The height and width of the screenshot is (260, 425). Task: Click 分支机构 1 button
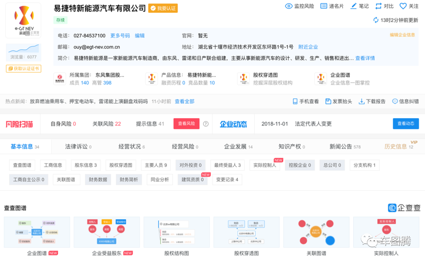pos(364,165)
